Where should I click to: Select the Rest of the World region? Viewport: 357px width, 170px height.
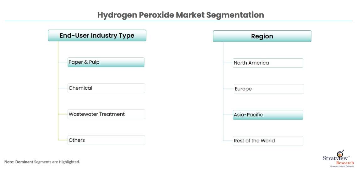tap(268, 141)
